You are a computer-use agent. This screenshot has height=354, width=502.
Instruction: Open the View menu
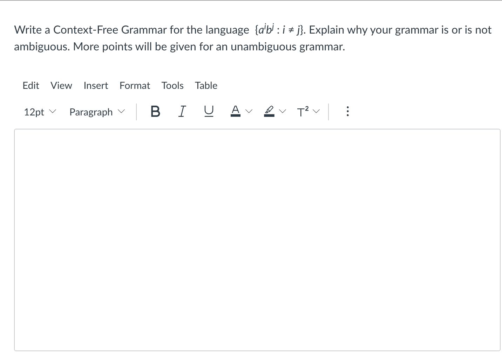[x=61, y=85]
